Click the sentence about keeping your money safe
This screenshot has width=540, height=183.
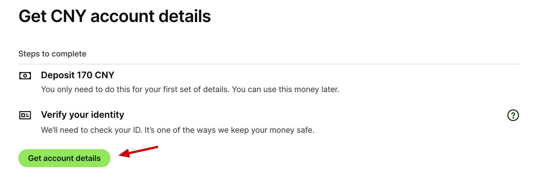pyautogui.click(x=229, y=130)
